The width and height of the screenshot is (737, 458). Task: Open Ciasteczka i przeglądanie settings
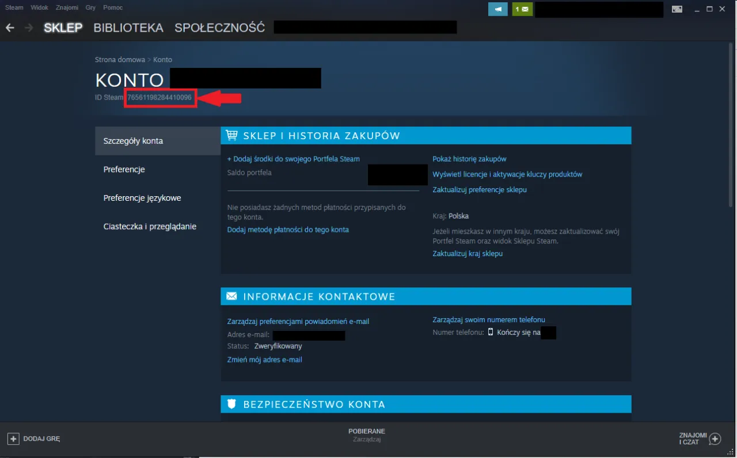point(150,226)
